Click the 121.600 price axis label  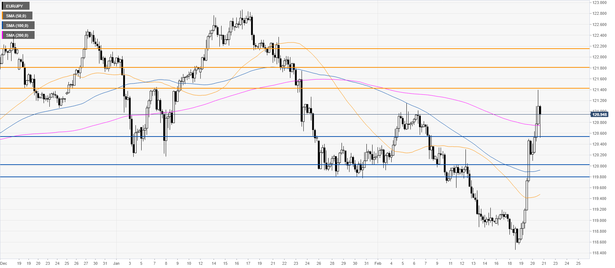click(600, 79)
